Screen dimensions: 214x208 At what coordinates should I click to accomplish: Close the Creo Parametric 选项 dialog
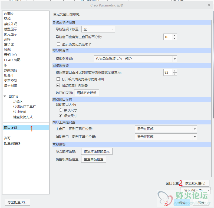click(209, 5)
